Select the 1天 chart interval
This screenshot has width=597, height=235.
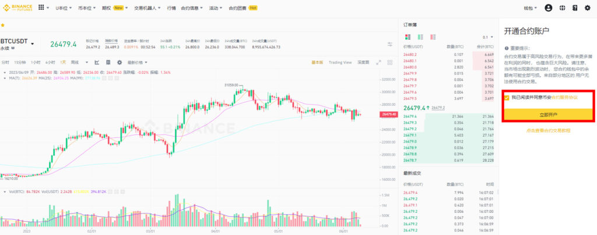pyautogui.click(x=62, y=62)
